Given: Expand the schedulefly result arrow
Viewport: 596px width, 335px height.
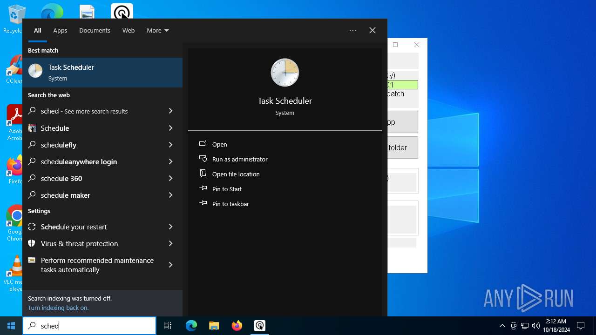Looking at the screenshot, I should coord(170,145).
